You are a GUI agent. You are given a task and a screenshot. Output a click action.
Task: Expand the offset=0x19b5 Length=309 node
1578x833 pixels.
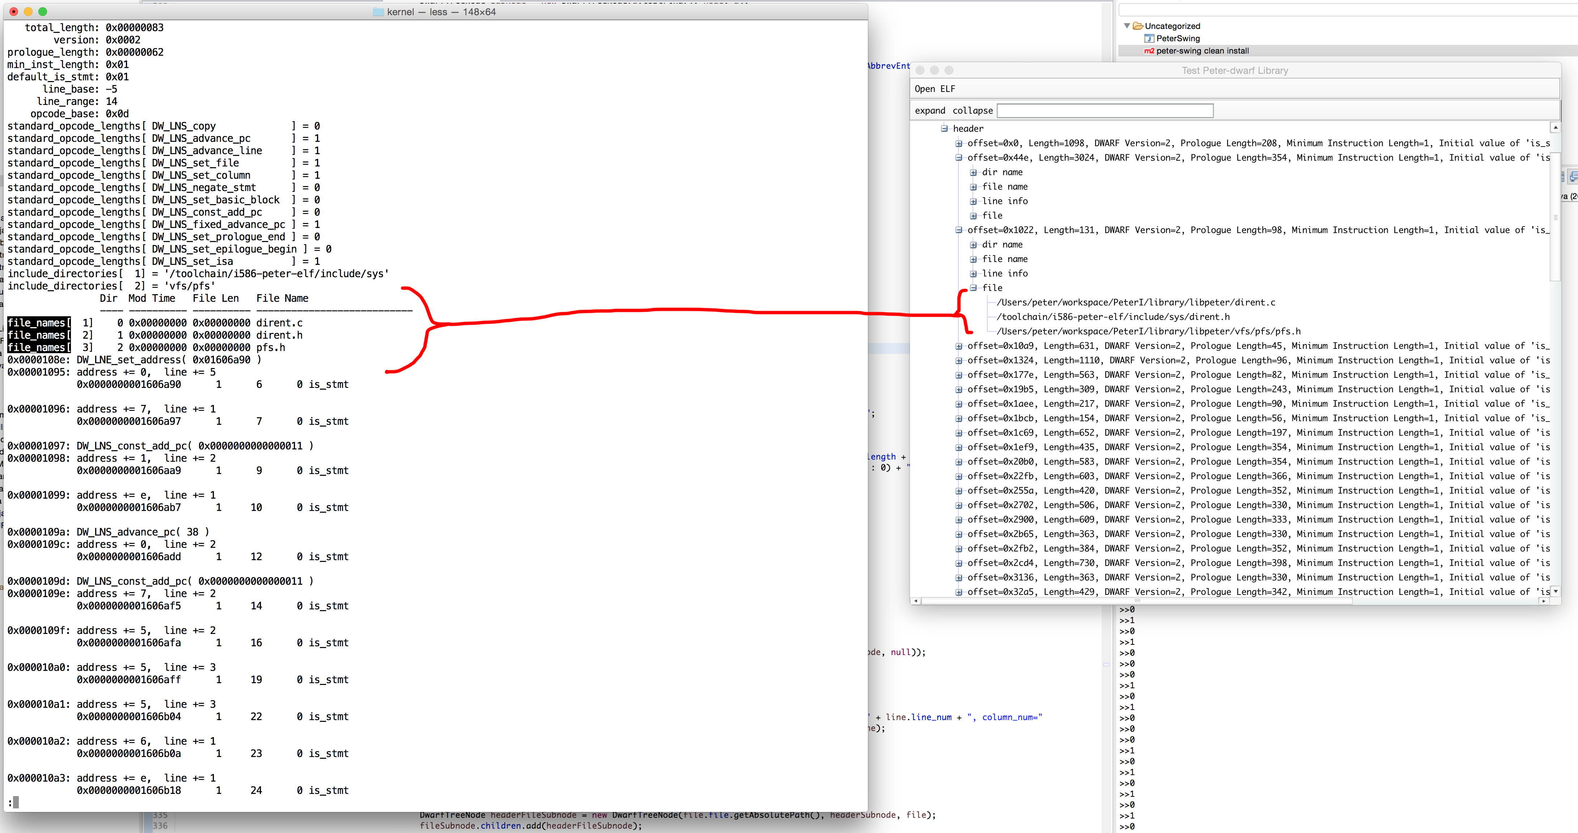(959, 389)
